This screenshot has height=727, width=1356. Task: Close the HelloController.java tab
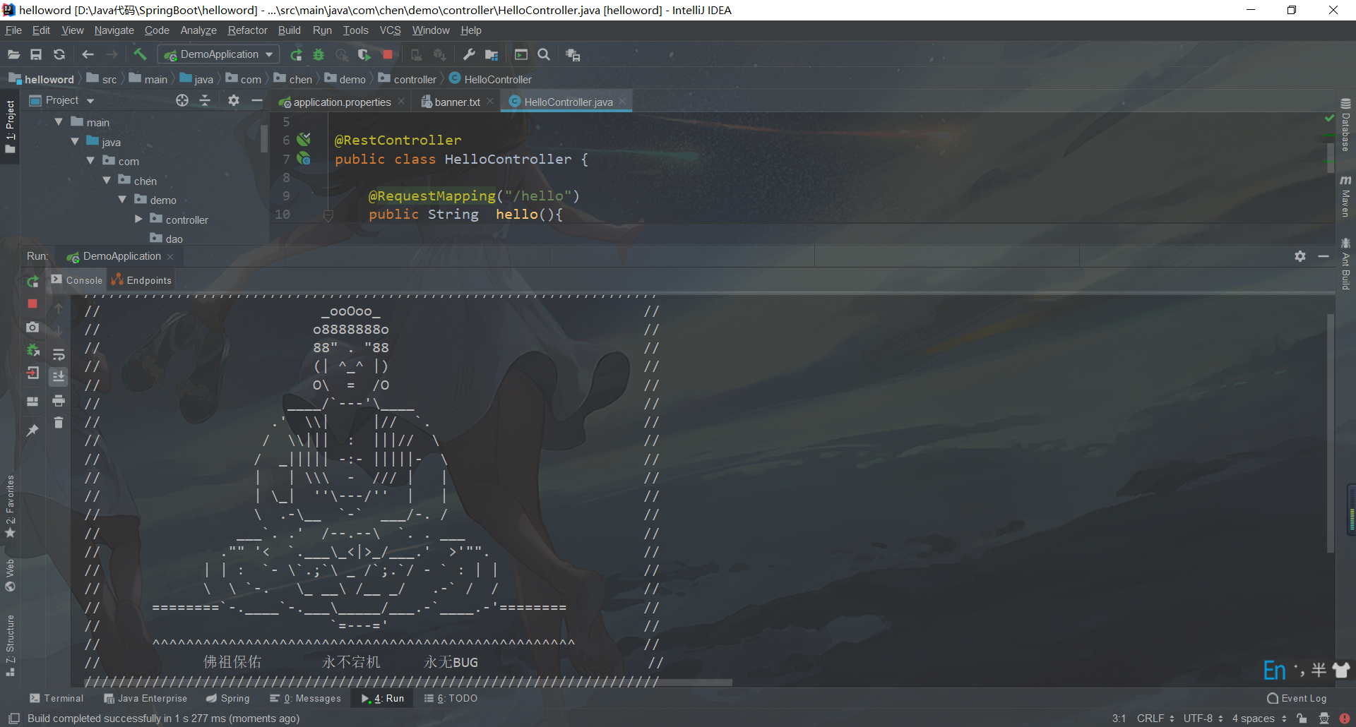pos(622,102)
